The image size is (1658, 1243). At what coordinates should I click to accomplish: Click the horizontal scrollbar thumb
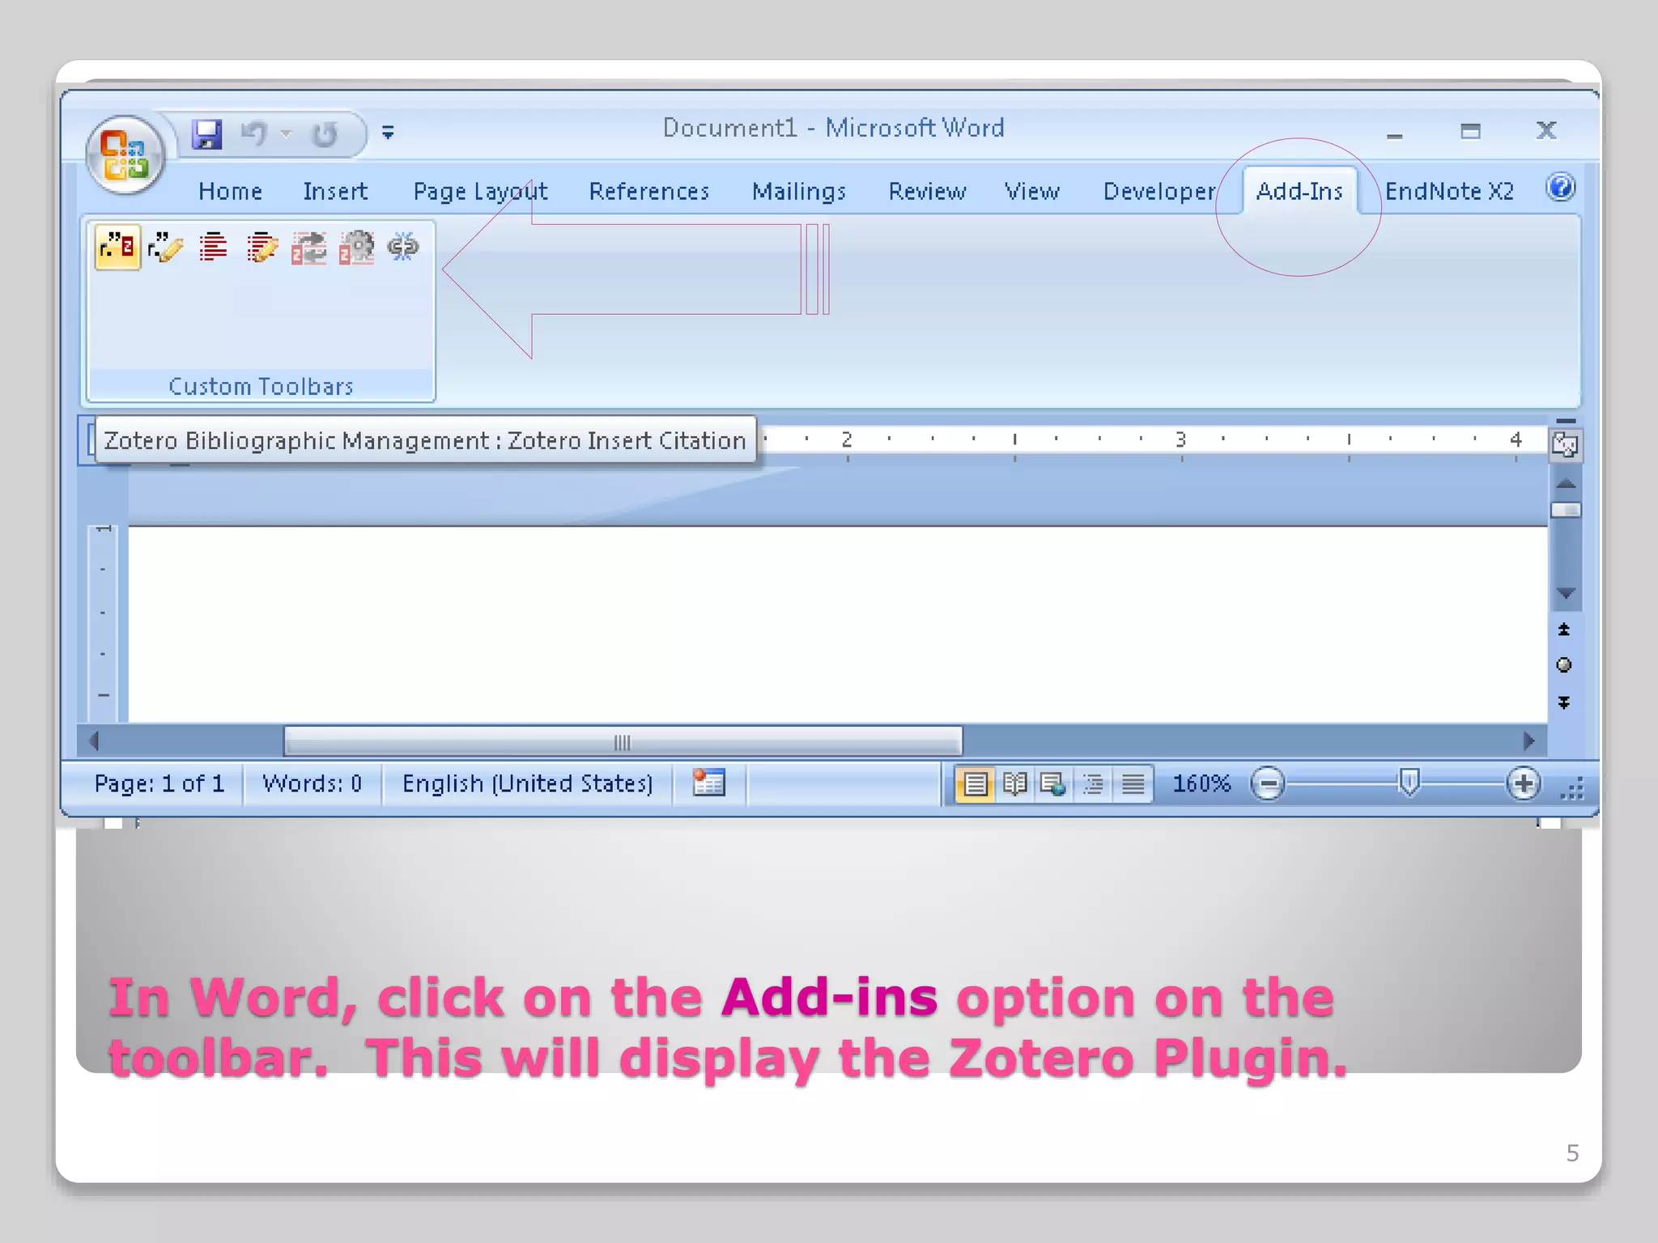623,741
